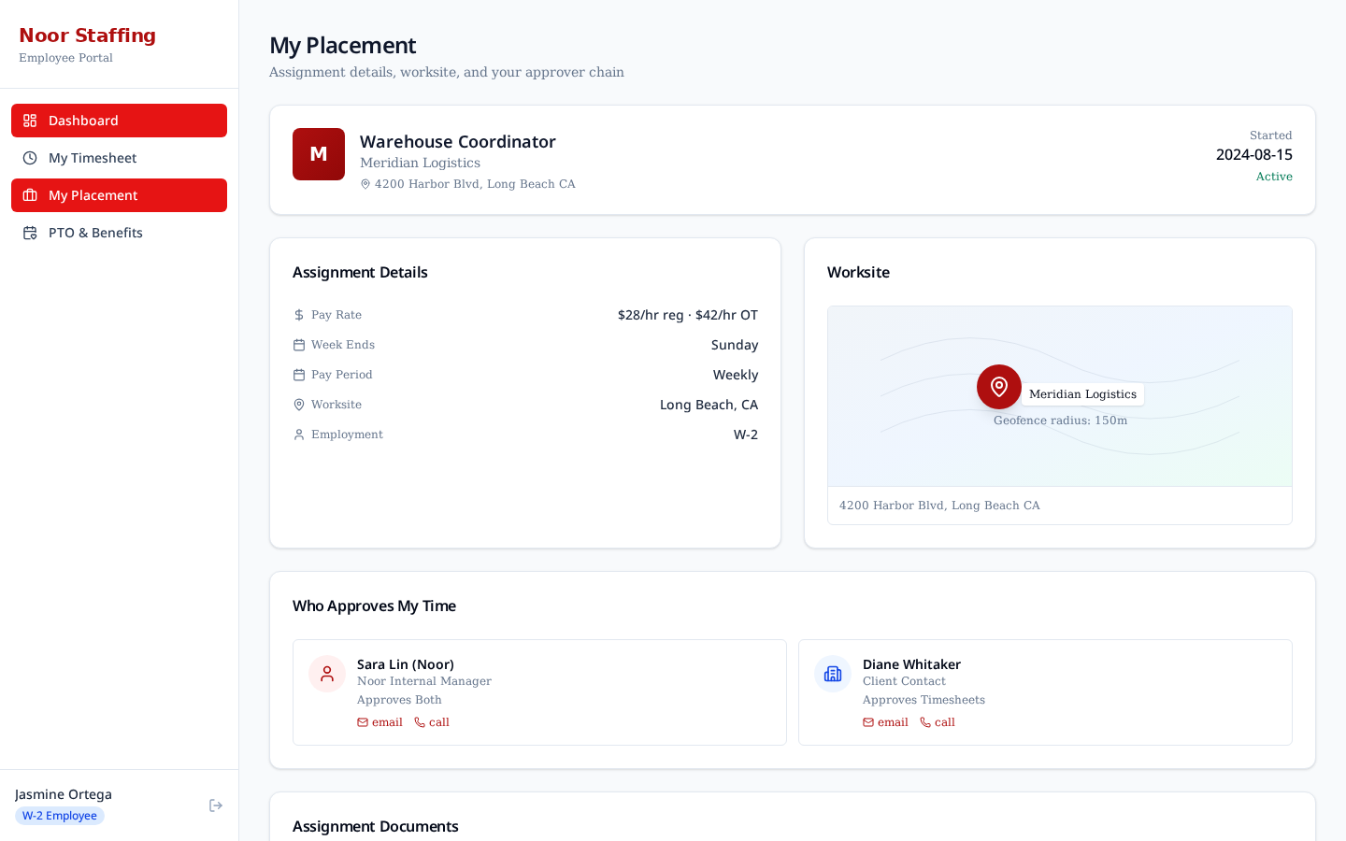Click the W-2 Employee badge

coord(60,816)
